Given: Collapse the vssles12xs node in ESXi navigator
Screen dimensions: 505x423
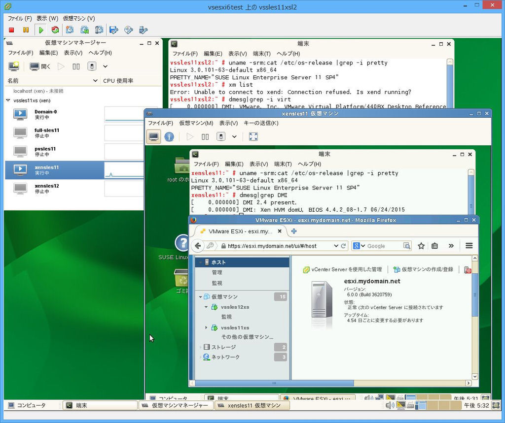Looking at the screenshot, I should click(x=206, y=307).
